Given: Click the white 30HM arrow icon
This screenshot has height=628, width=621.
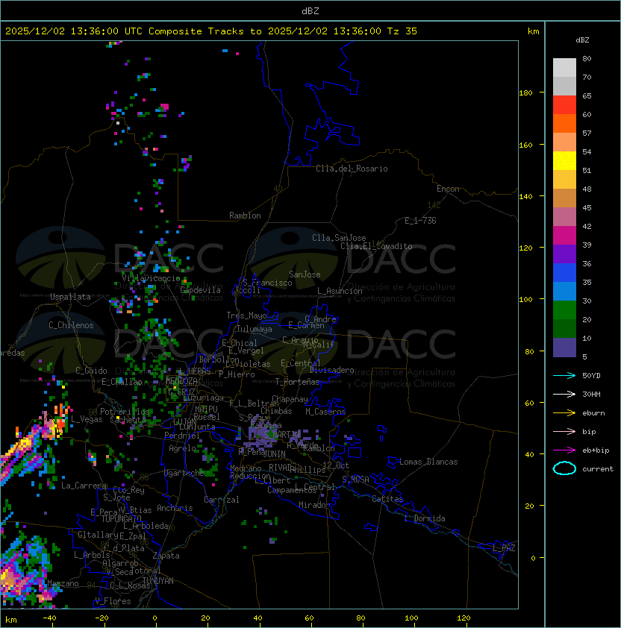Looking at the screenshot, I should (x=565, y=394).
